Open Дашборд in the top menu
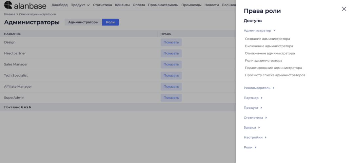The image size is (354, 163). pos(60,5)
